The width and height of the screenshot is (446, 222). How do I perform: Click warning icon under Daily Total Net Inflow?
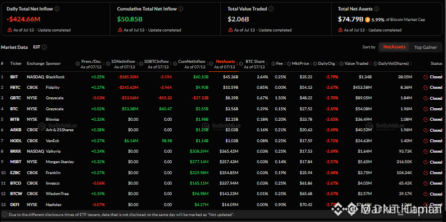click(x=9, y=30)
